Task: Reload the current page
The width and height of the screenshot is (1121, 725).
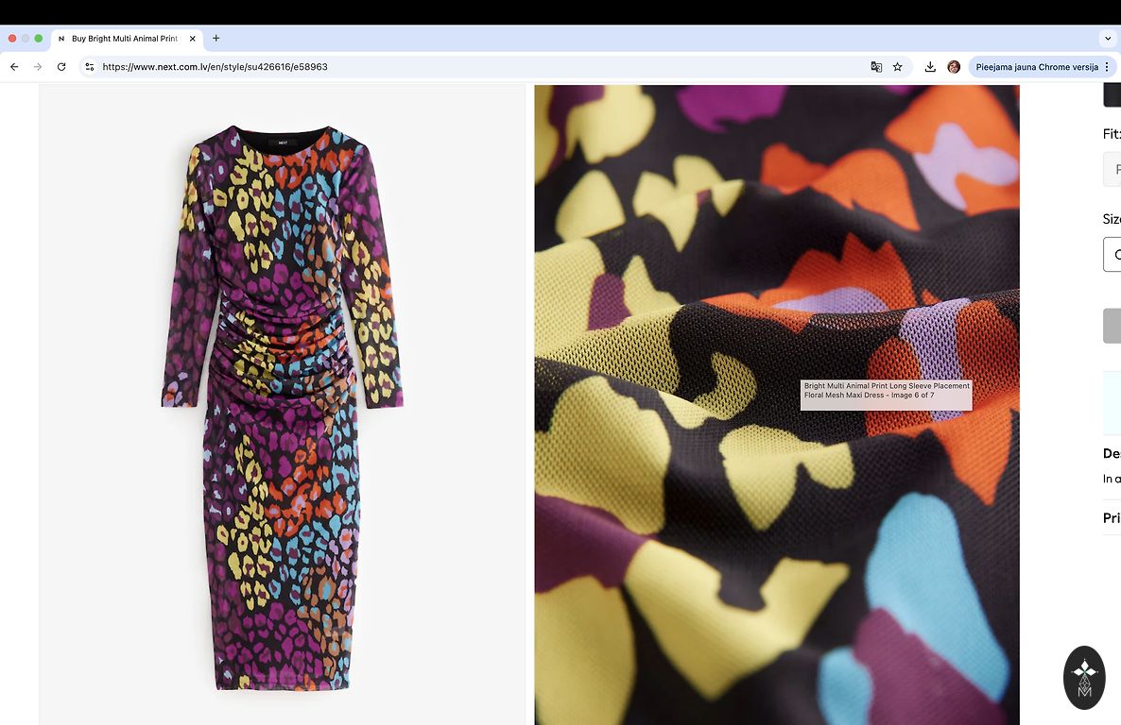Action: pos(61,67)
